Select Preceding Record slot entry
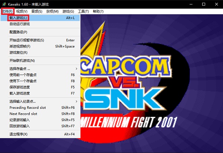The height and width of the screenshot is (153, 223). (40, 108)
